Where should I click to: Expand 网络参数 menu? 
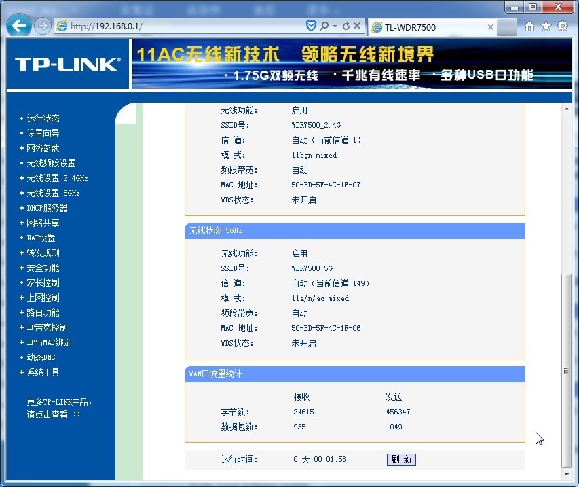tap(43, 148)
